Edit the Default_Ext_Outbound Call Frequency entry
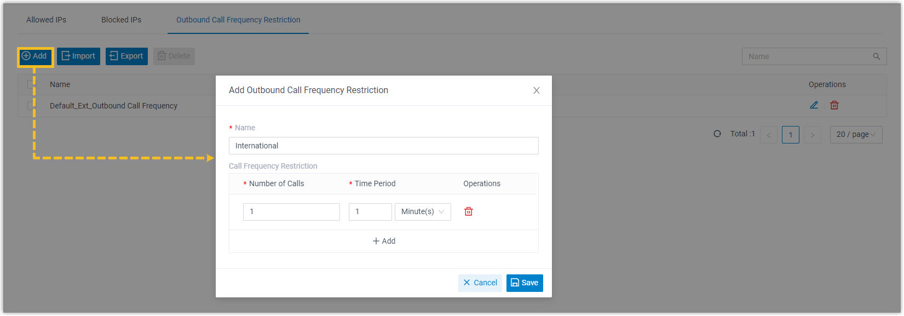This screenshot has width=904, height=316. pos(814,105)
